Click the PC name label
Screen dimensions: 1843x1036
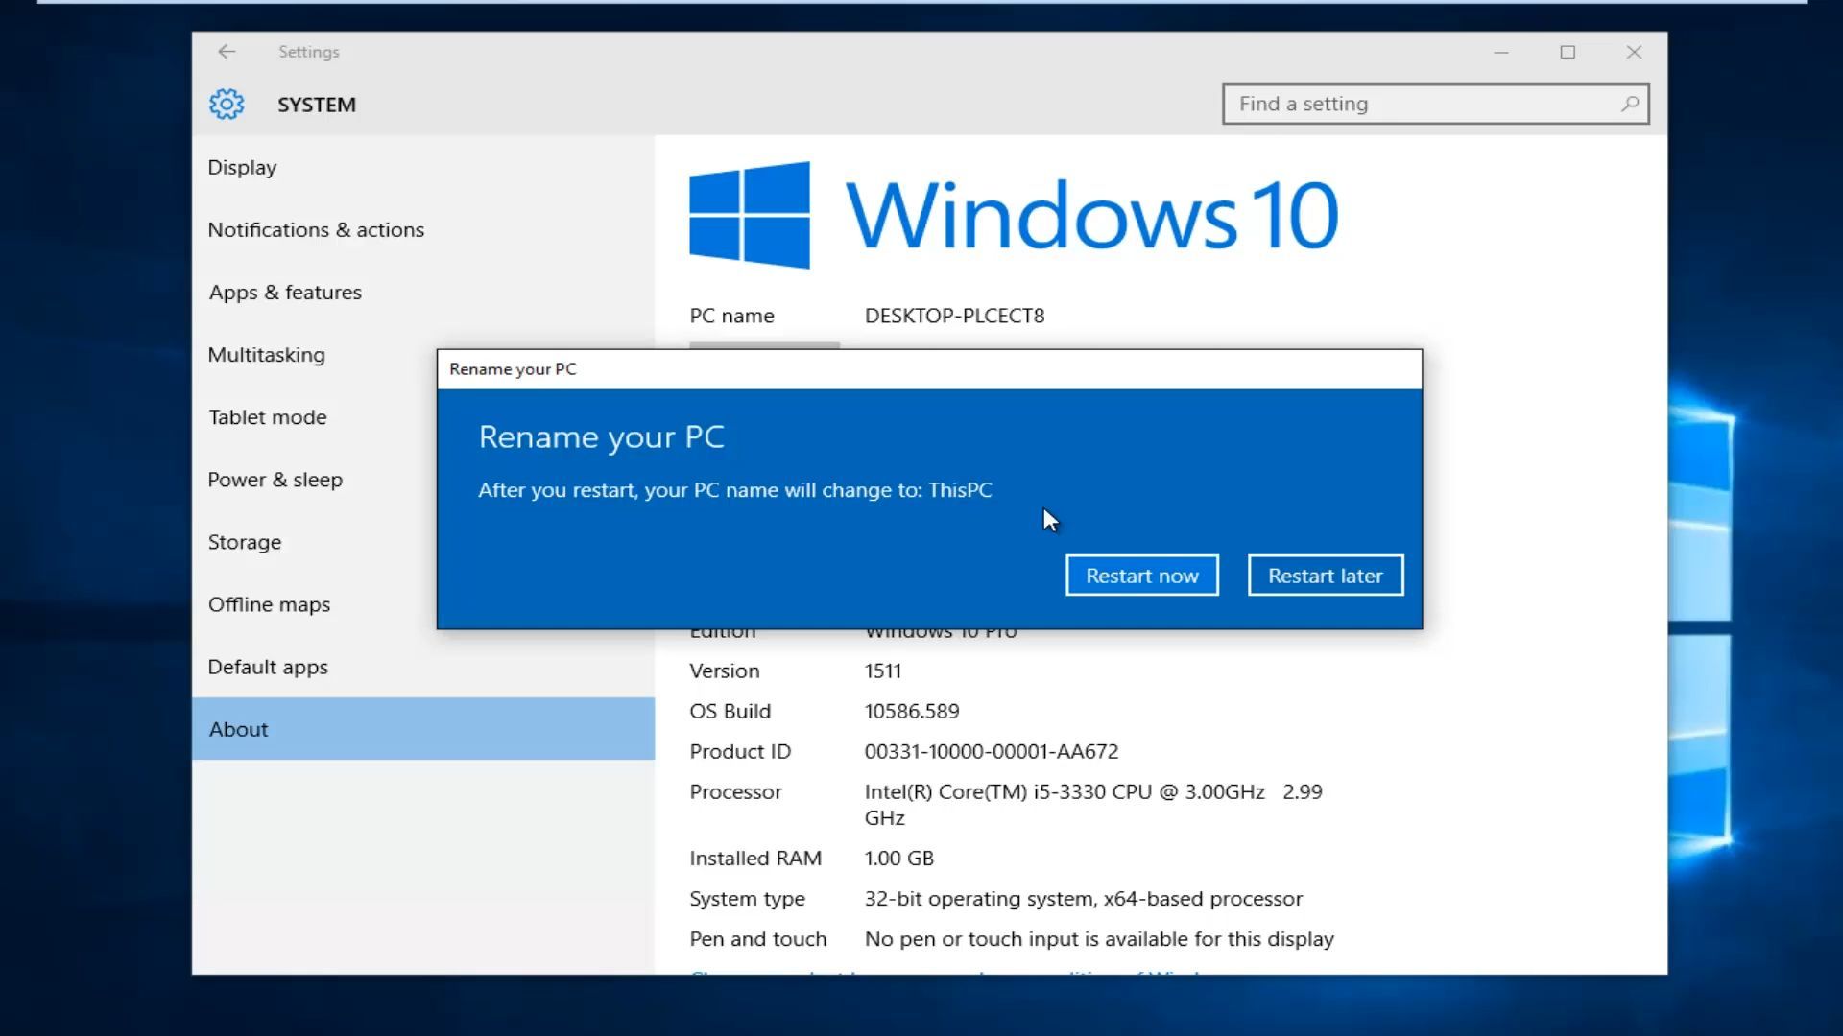click(x=731, y=316)
